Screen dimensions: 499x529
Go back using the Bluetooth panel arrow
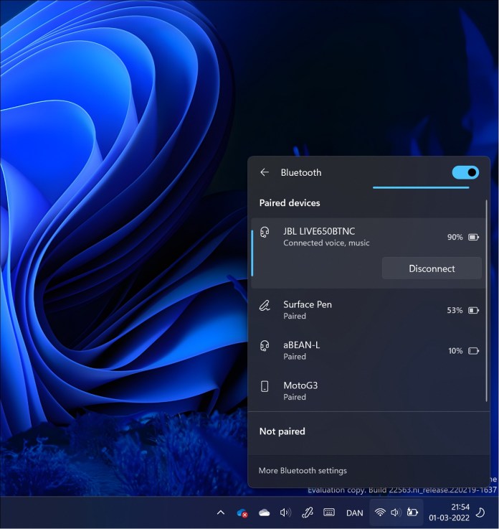265,172
